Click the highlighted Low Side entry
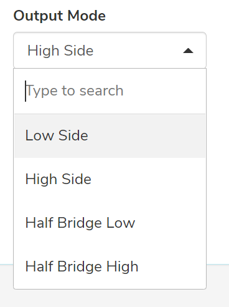The image size is (229, 307). (x=110, y=135)
